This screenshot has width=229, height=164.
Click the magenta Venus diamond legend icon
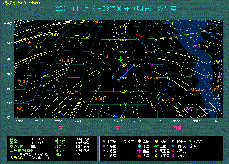pyautogui.click(x=139, y=150)
